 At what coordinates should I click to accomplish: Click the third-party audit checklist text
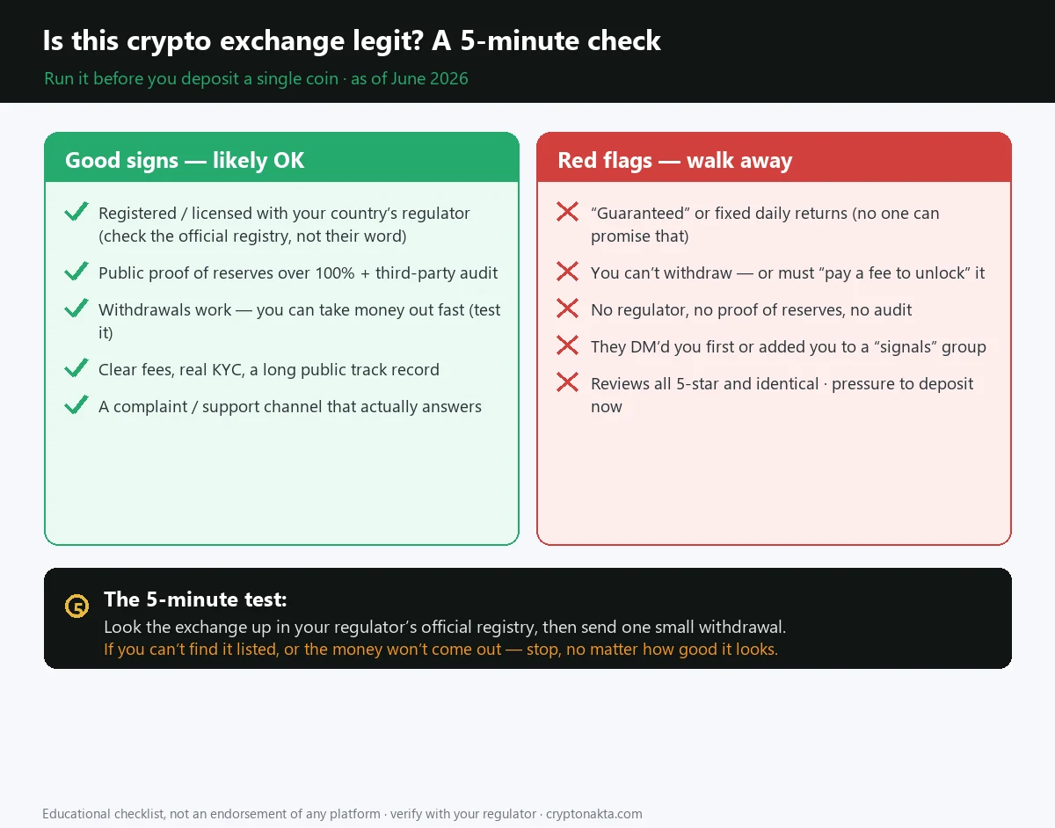(437, 272)
